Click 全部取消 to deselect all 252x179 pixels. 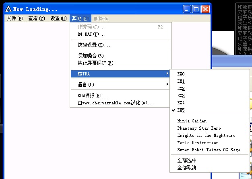tap(210, 168)
